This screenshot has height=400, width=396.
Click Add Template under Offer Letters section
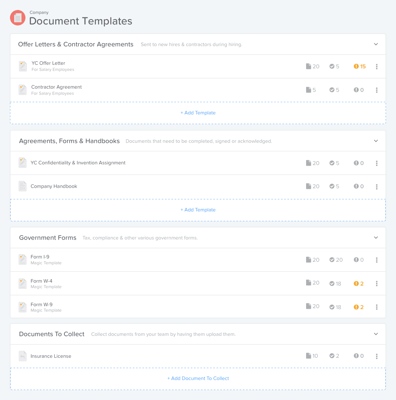tap(198, 112)
